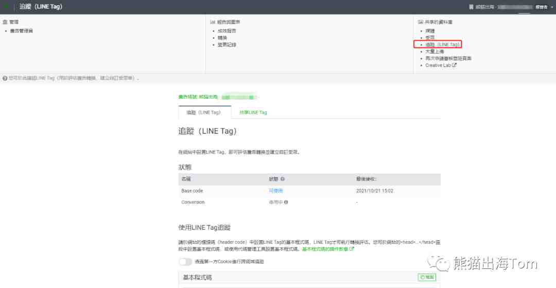
Task: Click the info icon next to Conversion status
Action: click(x=286, y=202)
